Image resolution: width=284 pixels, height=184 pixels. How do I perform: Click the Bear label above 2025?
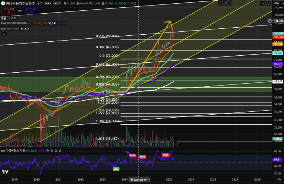(x=142, y=157)
